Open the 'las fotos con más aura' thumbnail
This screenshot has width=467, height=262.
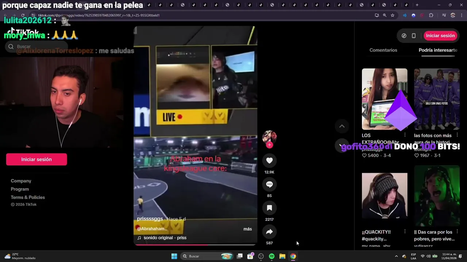[x=437, y=99]
